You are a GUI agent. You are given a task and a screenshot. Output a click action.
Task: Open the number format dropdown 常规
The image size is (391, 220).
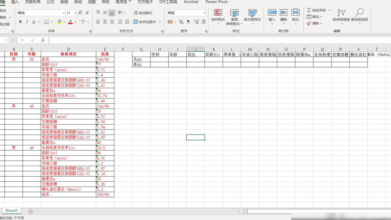pos(204,13)
